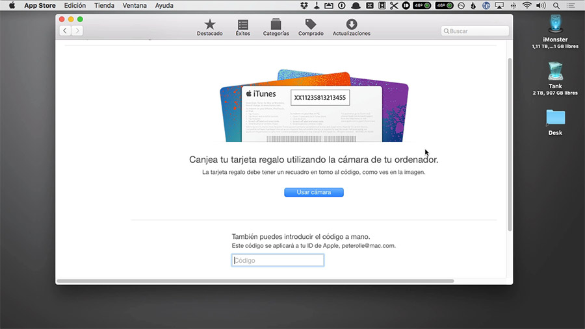Open the Destacado section
This screenshot has height=329, width=585.
(210, 27)
